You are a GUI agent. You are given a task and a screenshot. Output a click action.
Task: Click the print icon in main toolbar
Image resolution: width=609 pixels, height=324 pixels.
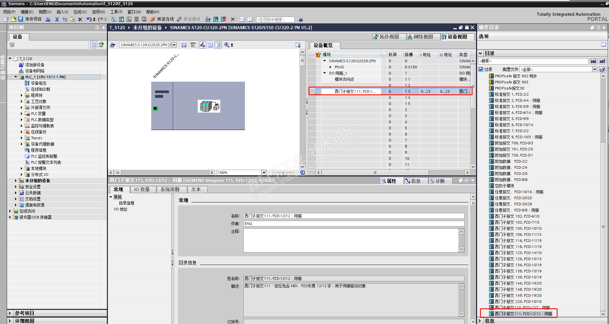pos(48,19)
